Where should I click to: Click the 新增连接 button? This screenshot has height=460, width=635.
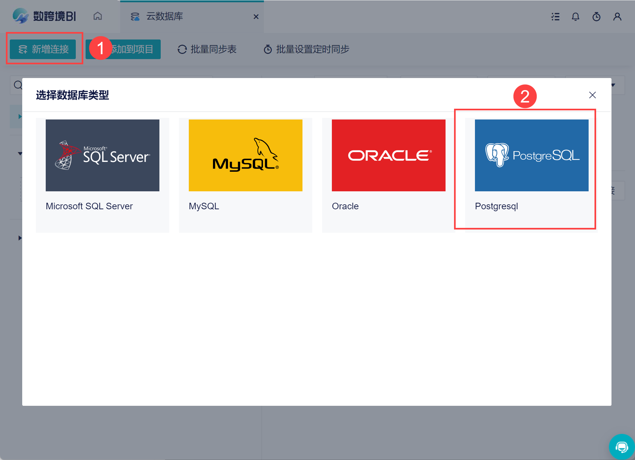point(43,49)
